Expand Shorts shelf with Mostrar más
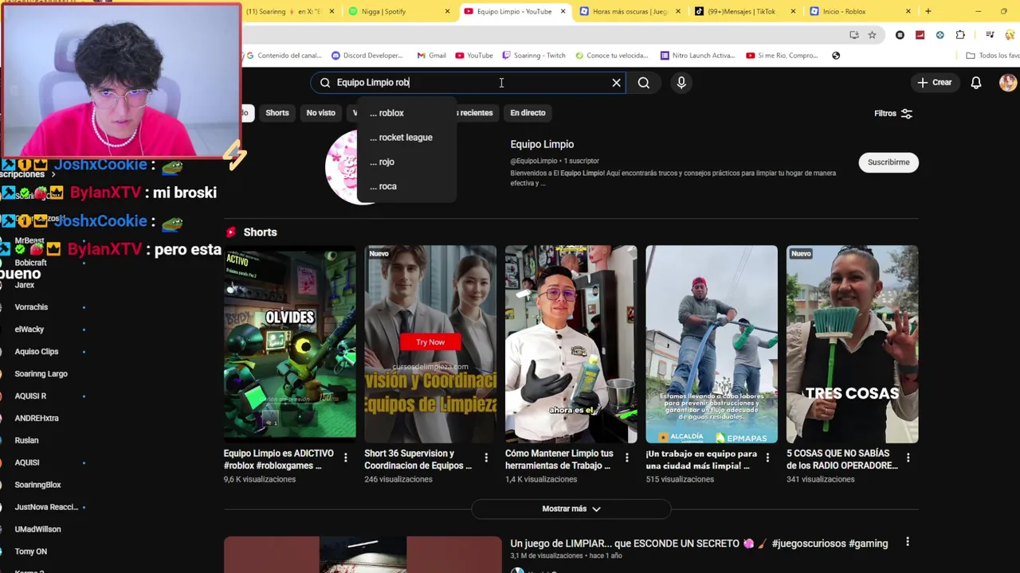 tap(571, 509)
